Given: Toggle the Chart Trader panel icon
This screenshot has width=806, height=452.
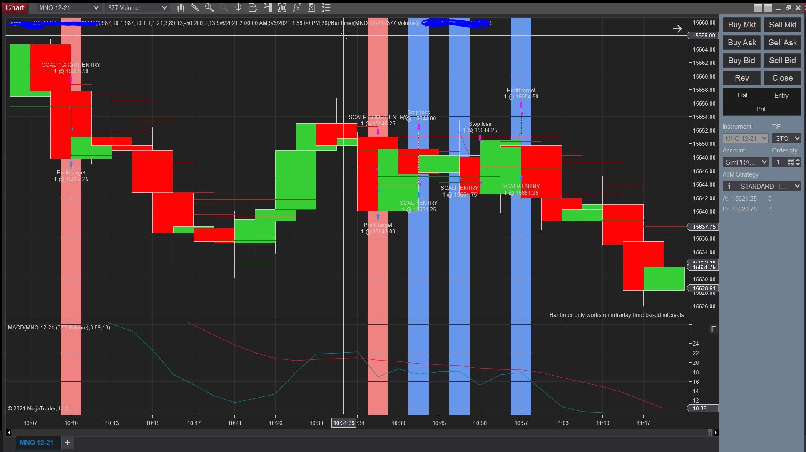Looking at the screenshot, I should (x=267, y=7).
